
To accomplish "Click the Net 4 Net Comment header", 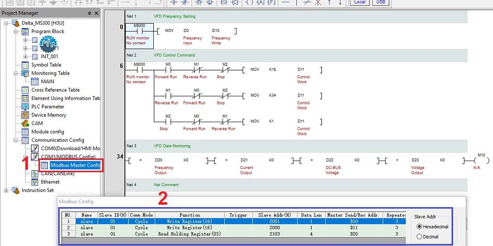I will (x=296, y=185).
